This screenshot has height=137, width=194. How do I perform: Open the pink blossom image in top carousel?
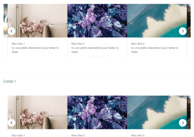click(x=38, y=21)
